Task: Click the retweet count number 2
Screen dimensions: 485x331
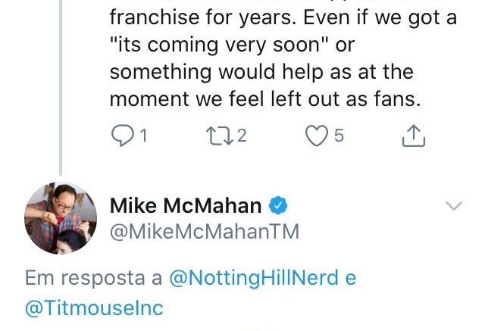Action: tap(242, 136)
